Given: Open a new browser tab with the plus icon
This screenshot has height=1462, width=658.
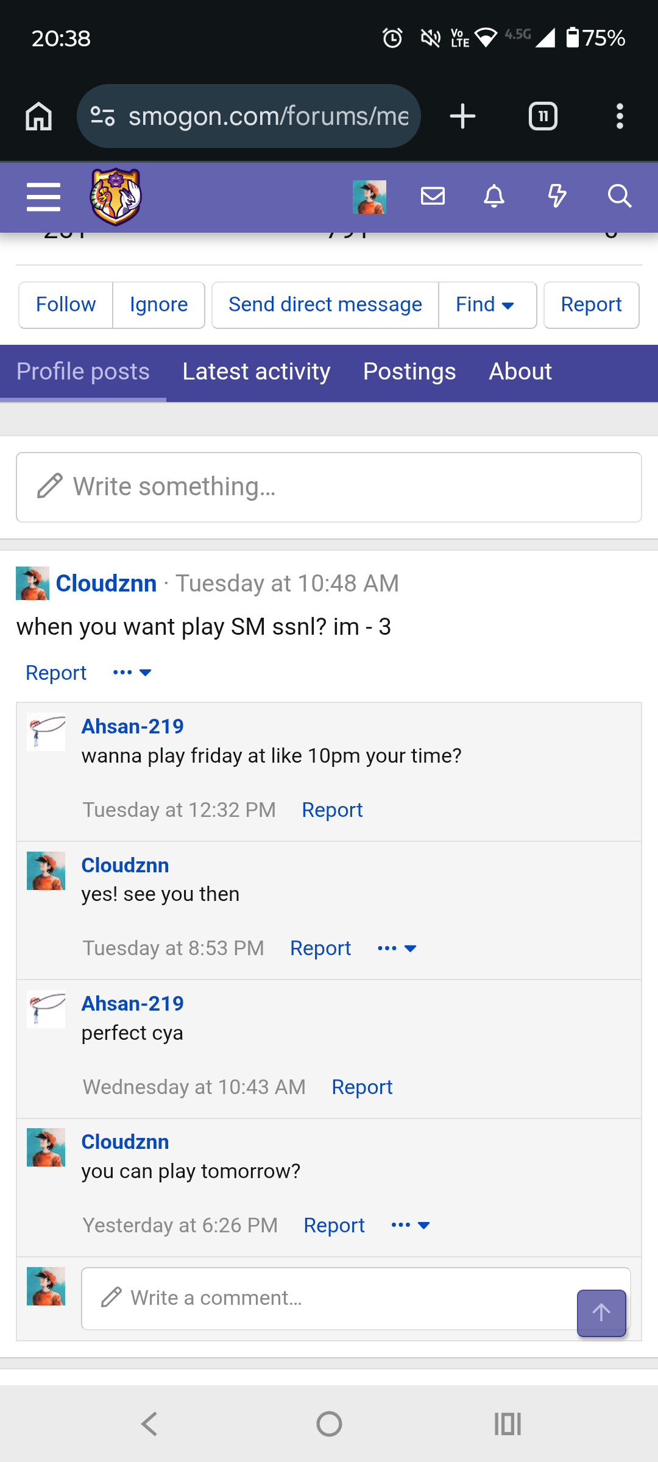Looking at the screenshot, I should pyautogui.click(x=462, y=116).
